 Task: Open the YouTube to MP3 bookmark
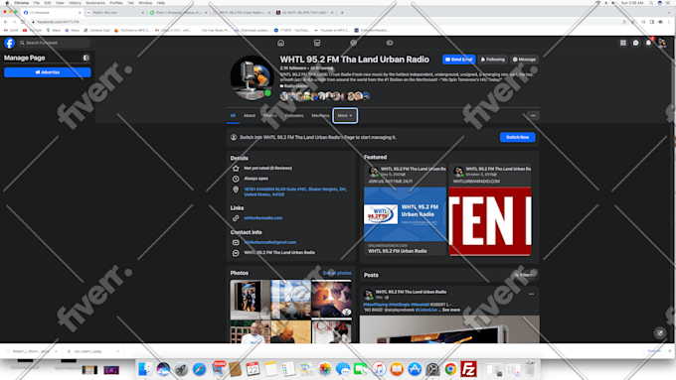coord(132,31)
